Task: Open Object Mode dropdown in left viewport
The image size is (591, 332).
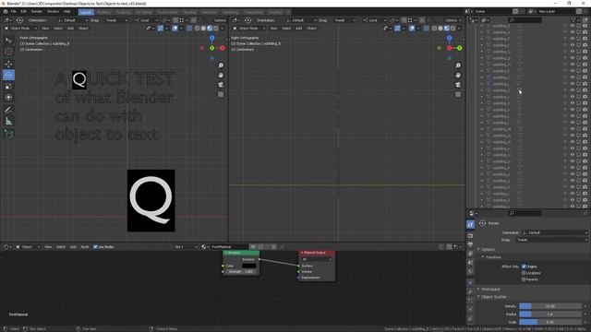Action: [20, 29]
